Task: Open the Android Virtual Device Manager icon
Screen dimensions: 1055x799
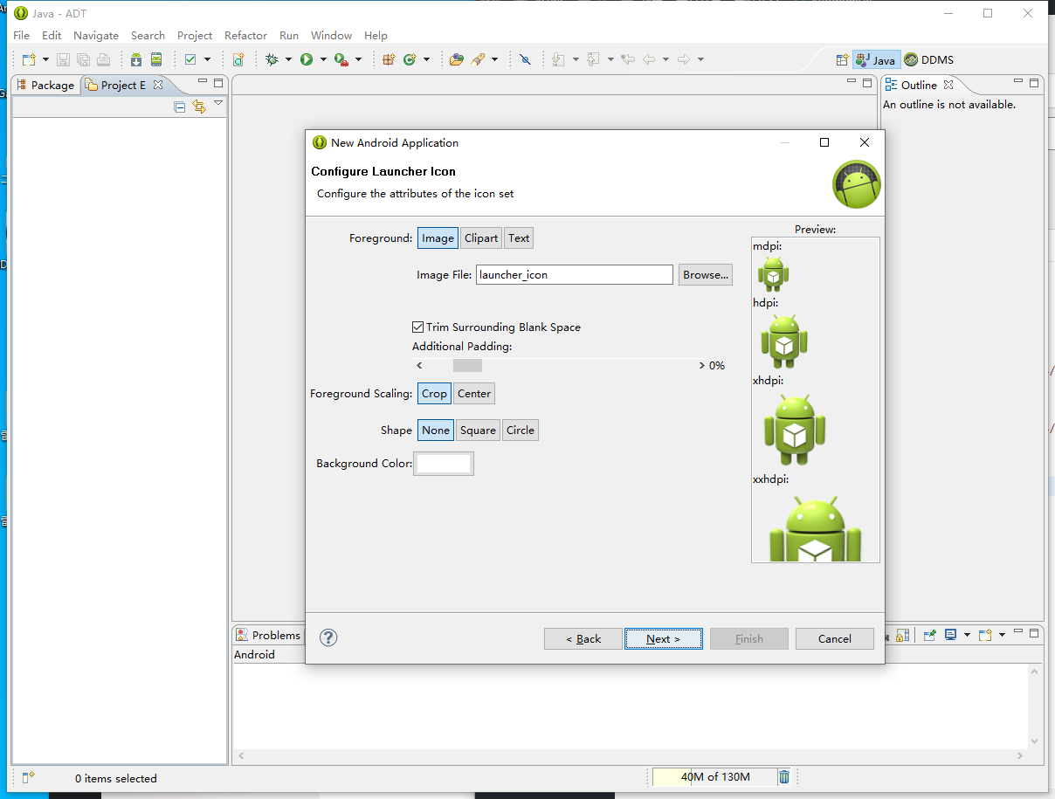Action: pyautogui.click(x=156, y=59)
